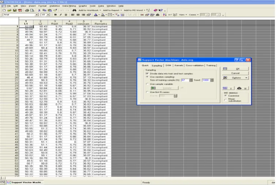
Task: Click the Paste clipboard icon
Action: [50, 10]
